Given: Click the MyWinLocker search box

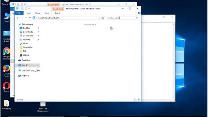Looking at the screenshot, I should (x=121, y=18).
